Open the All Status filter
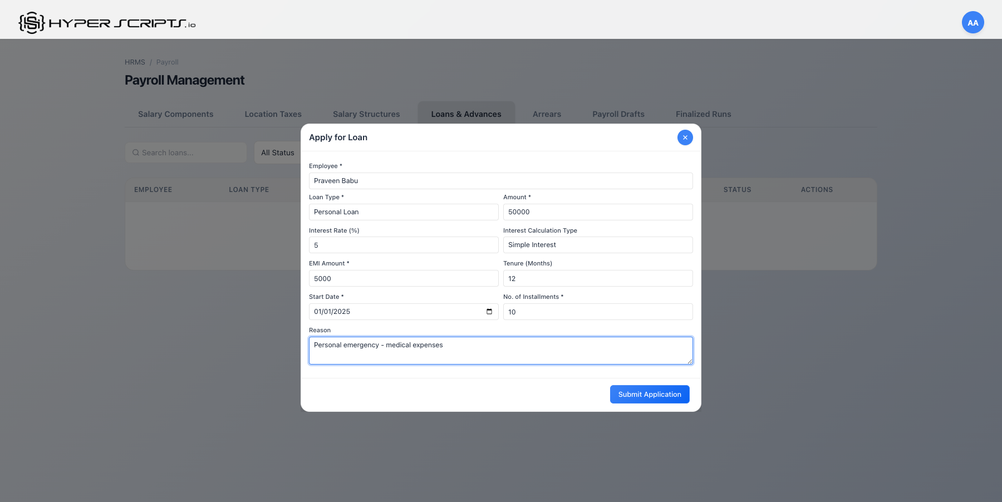This screenshot has width=1002, height=502. [278, 152]
